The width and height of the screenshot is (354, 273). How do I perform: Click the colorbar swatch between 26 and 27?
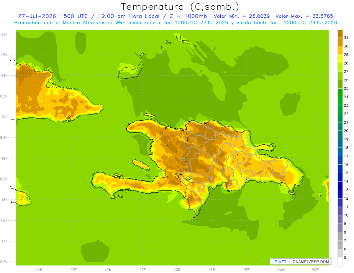tap(340, 76)
